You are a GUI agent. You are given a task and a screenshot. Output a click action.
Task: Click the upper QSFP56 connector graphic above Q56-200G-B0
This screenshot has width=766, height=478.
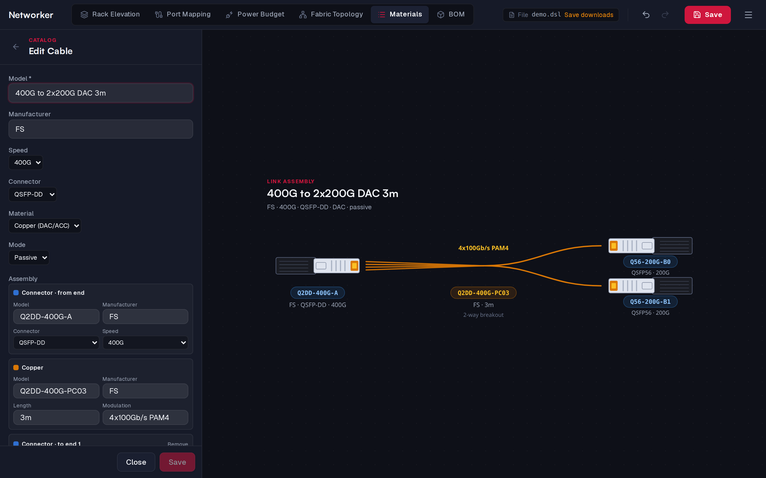[x=650, y=246]
